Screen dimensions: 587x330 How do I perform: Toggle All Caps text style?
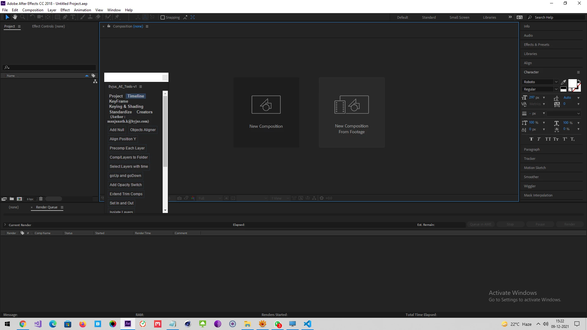[x=548, y=139]
